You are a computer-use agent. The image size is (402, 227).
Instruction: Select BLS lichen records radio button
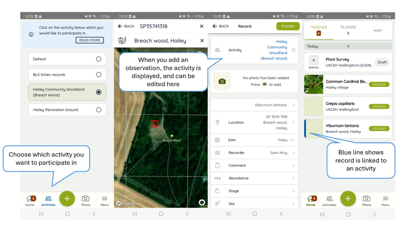(x=98, y=75)
